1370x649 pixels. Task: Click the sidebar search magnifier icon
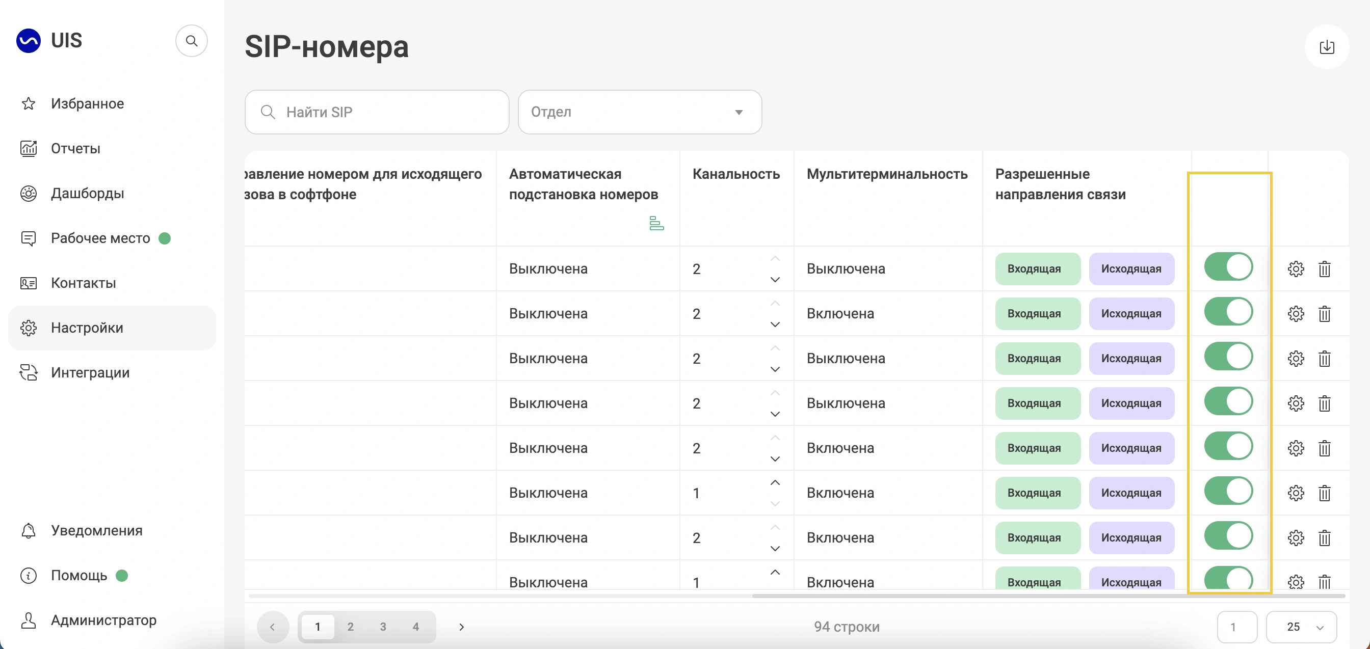(x=192, y=41)
